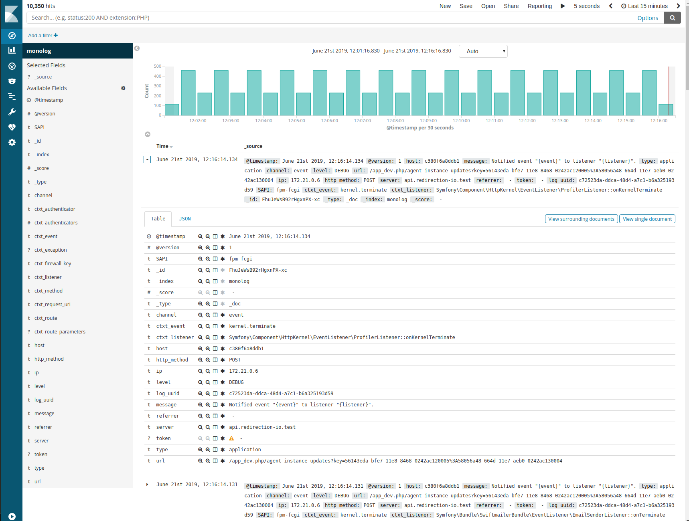Click Share in the top menu
The image size is (689, 521).
(x=511, y=6)
